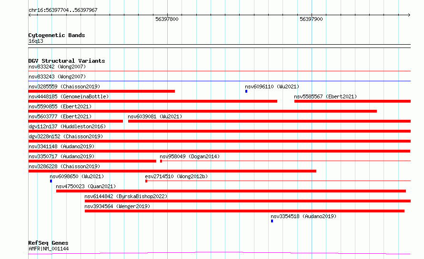Click the nsv5590855 (Ebert2021) label
This screenshot has height=259, width=424.
coord(60,106)
